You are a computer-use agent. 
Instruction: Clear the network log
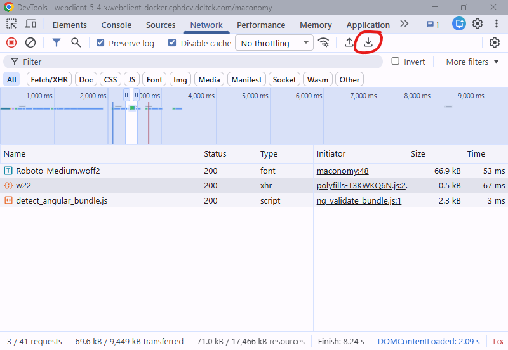pos(30,42)
